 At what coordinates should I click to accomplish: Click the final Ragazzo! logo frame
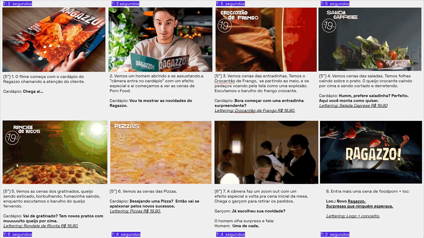tap(371, 152)
